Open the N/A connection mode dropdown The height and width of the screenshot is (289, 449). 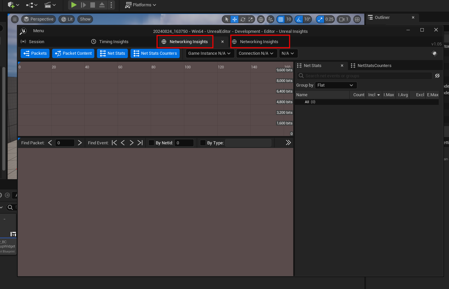pos(288,53)
